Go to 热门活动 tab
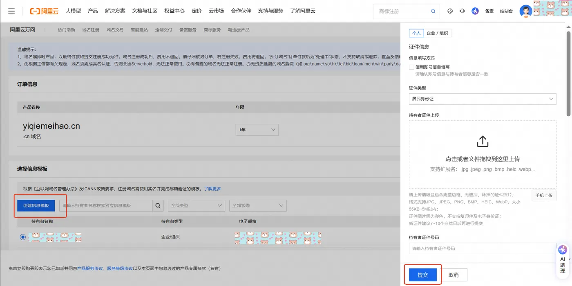Viewport: 572px width, 286px height. point(67,30)
